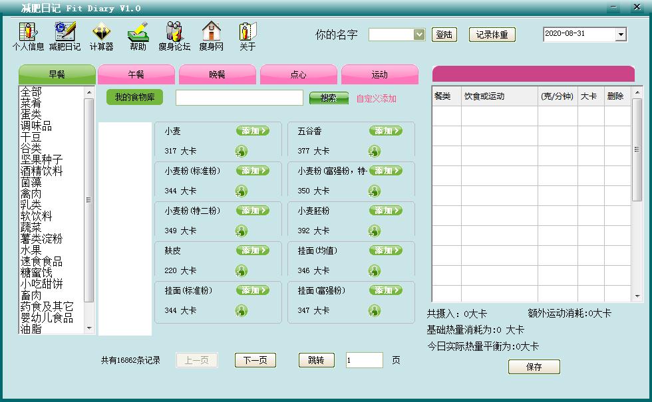The width and height of the screenshot is (652, 402).
Task: Visit the 瘦身论坛 forum via its icon
Action: pyautogui.click(x=174, y=35)
